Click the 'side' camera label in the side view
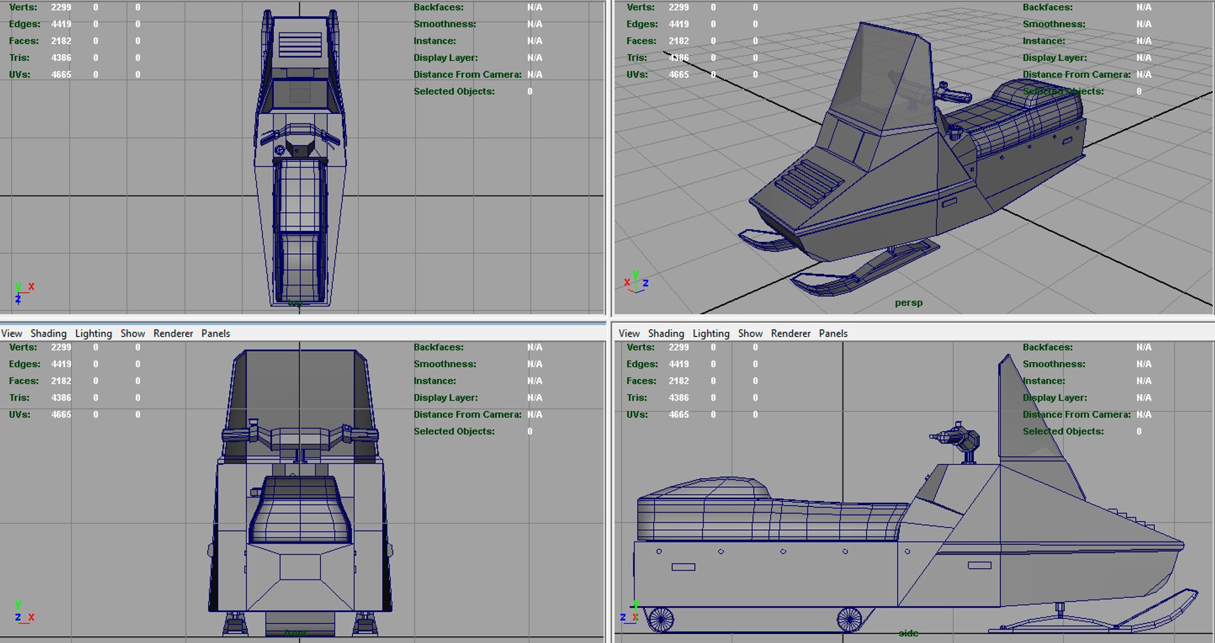 coord(908,633)
